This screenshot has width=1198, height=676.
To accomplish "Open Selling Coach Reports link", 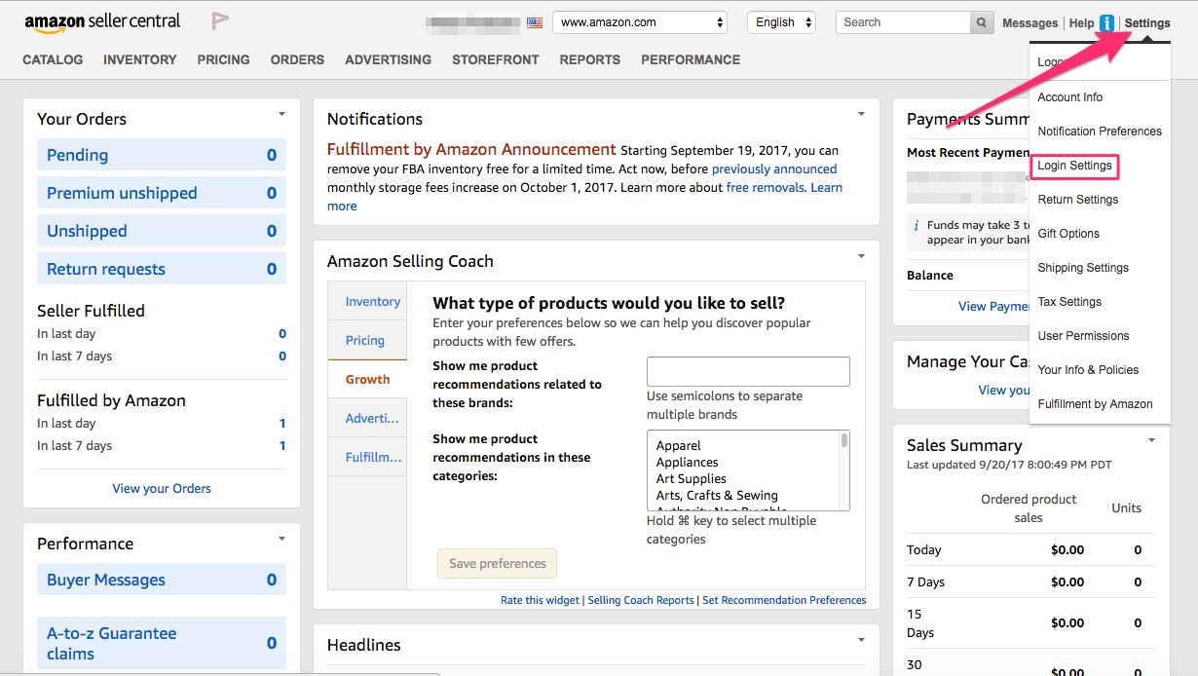I will coord(641,600).
